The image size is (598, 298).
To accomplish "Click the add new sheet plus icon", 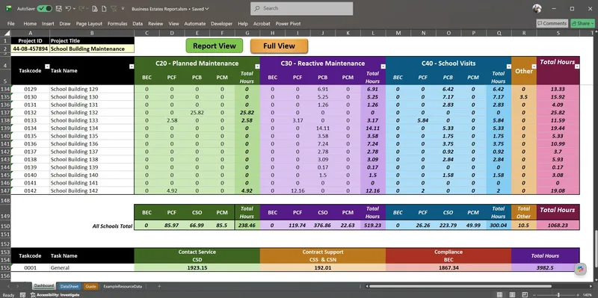I will [159, 286].
